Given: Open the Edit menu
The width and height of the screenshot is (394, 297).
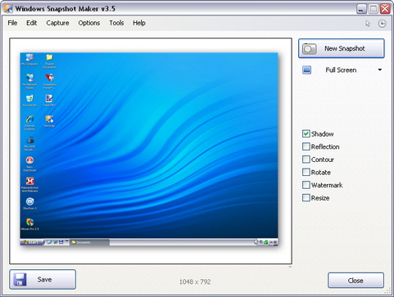Looking at the screenshot, I should tap(31, 23).
